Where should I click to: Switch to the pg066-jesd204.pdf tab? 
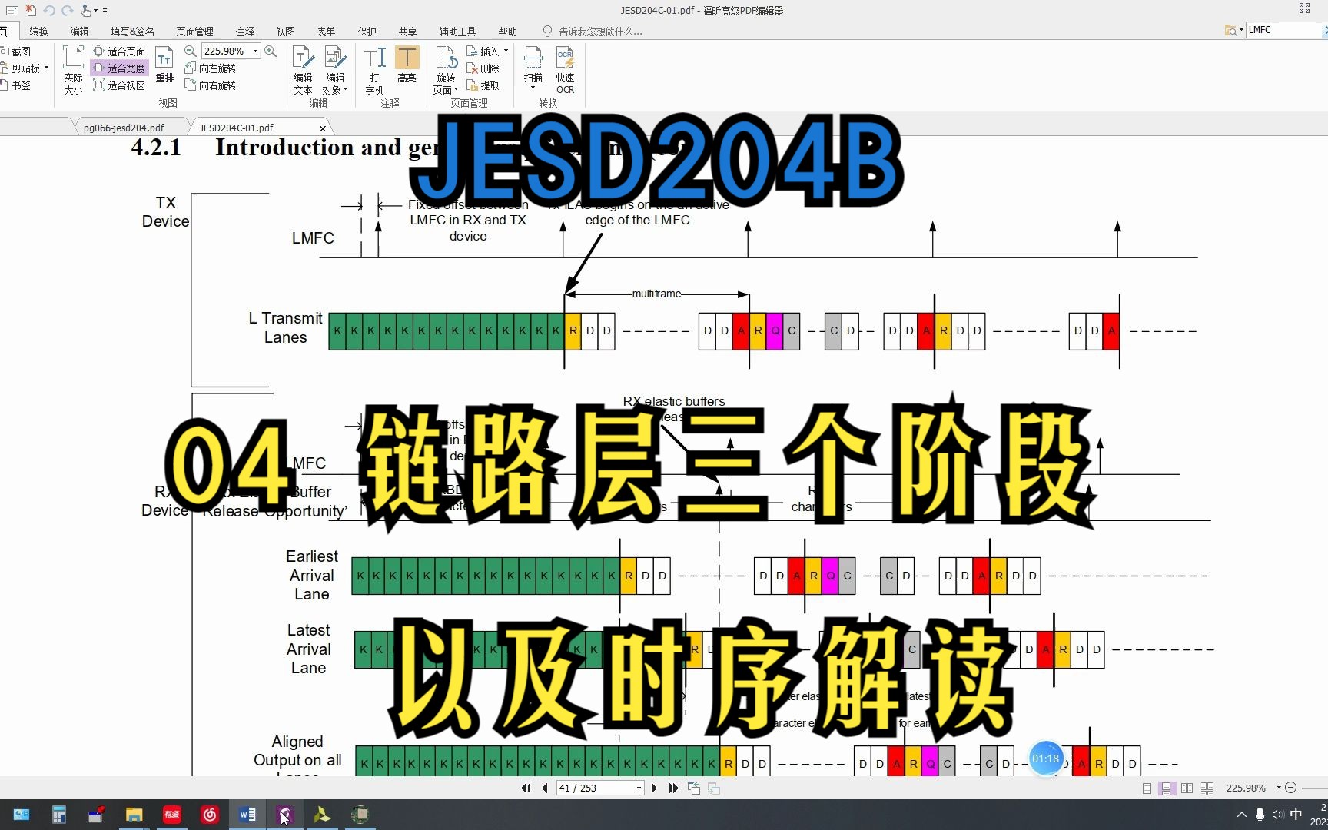(x=125, y=127)
